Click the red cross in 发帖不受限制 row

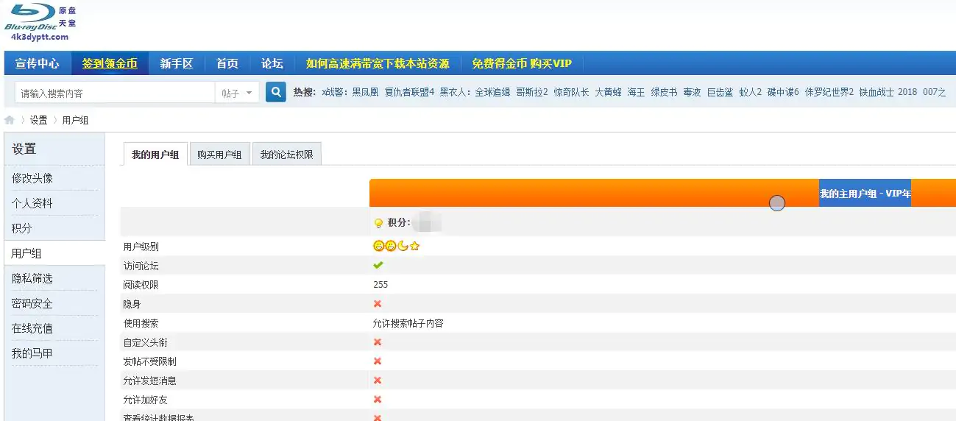[x=378, y=361]
